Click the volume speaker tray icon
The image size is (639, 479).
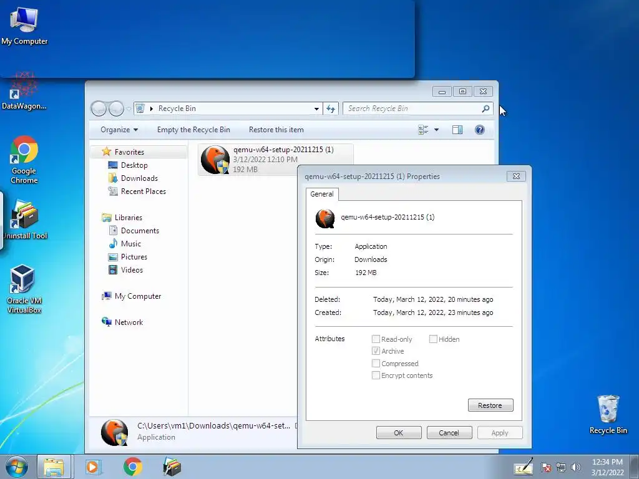tap(576, 468)
